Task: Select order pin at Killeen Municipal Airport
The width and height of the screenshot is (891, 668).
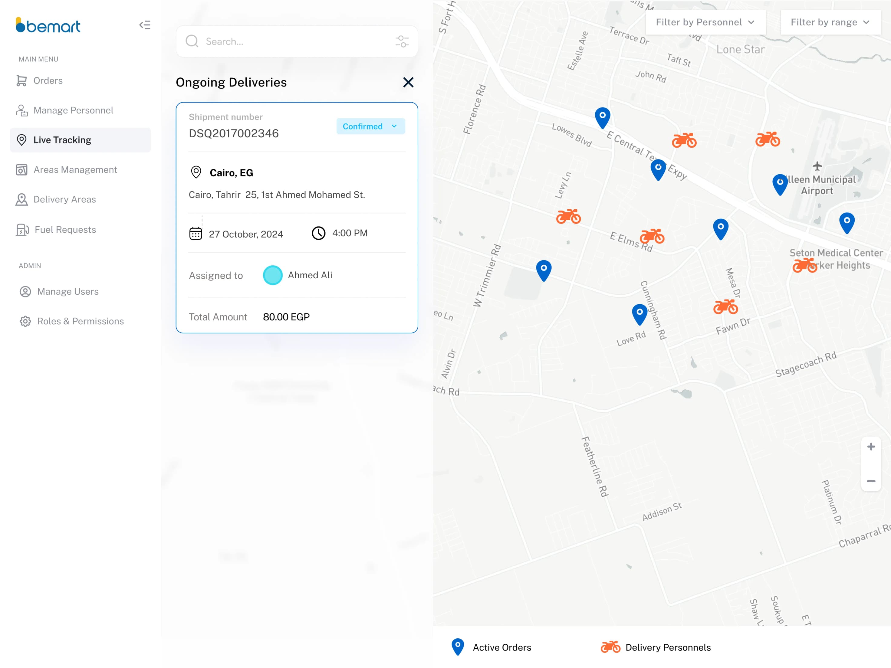Action: pyautogui.click(x=780, y=185)
